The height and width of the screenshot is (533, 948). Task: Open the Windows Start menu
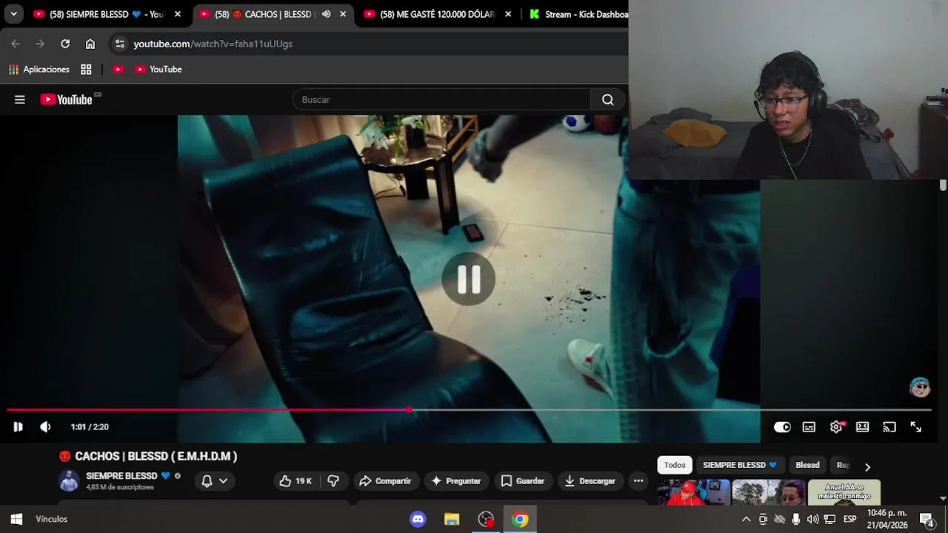pos(16,519)
